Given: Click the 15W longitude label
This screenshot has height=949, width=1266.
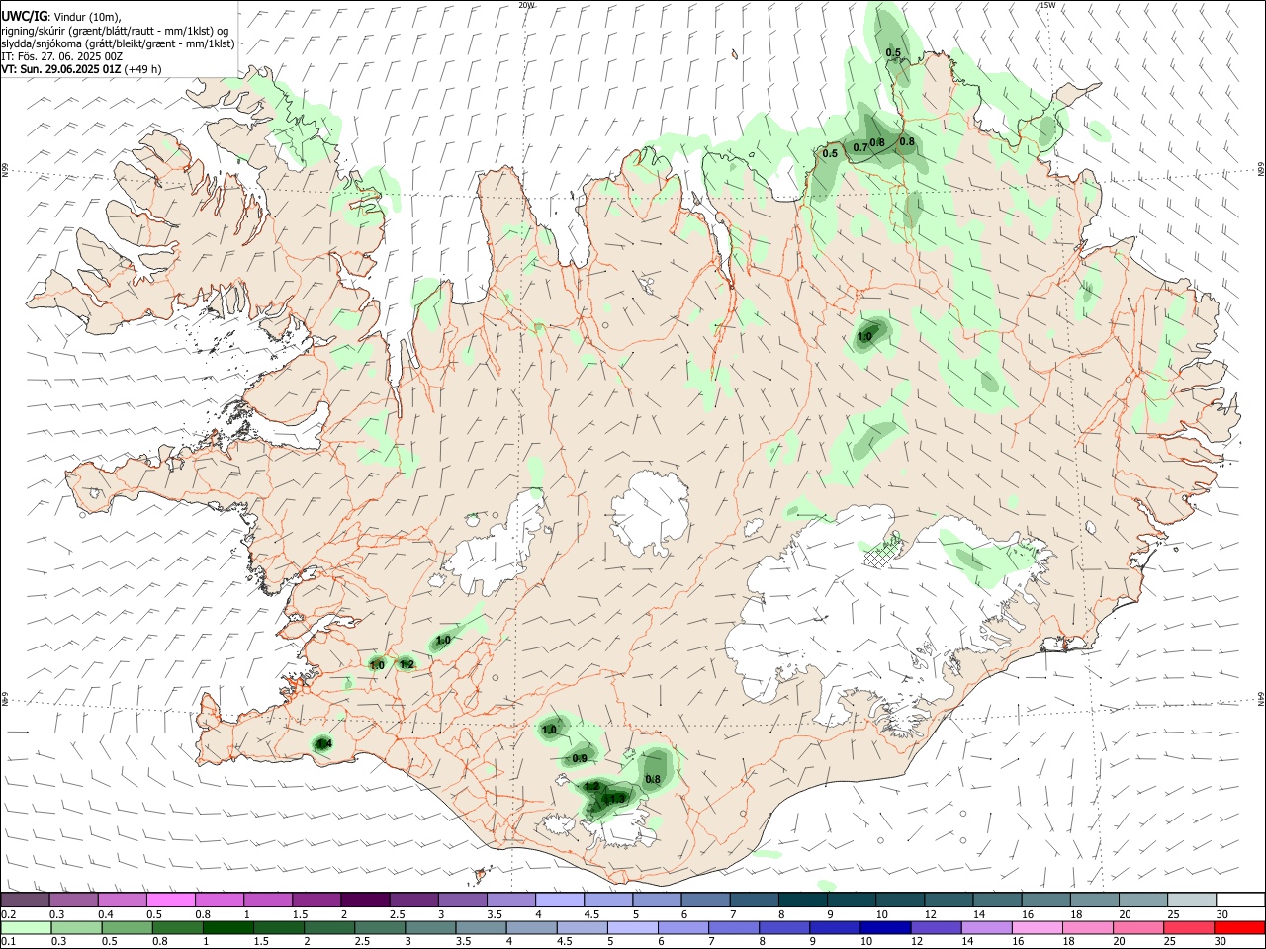Looking at the screenshot, I should coord(1047,5).
